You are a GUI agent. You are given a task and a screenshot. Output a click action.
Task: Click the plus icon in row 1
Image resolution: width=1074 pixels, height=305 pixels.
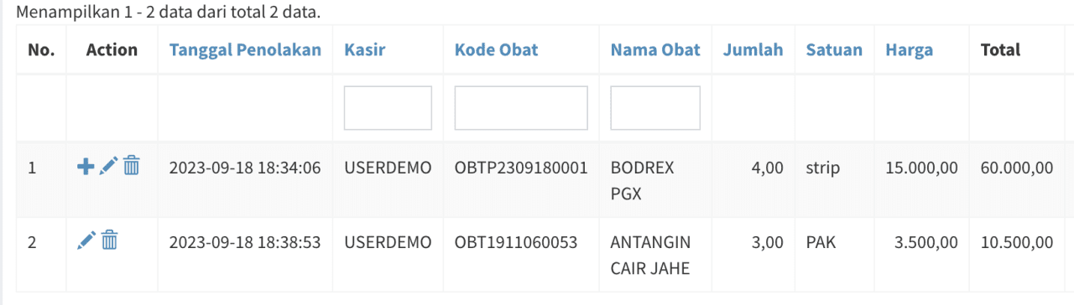(85, 167)
